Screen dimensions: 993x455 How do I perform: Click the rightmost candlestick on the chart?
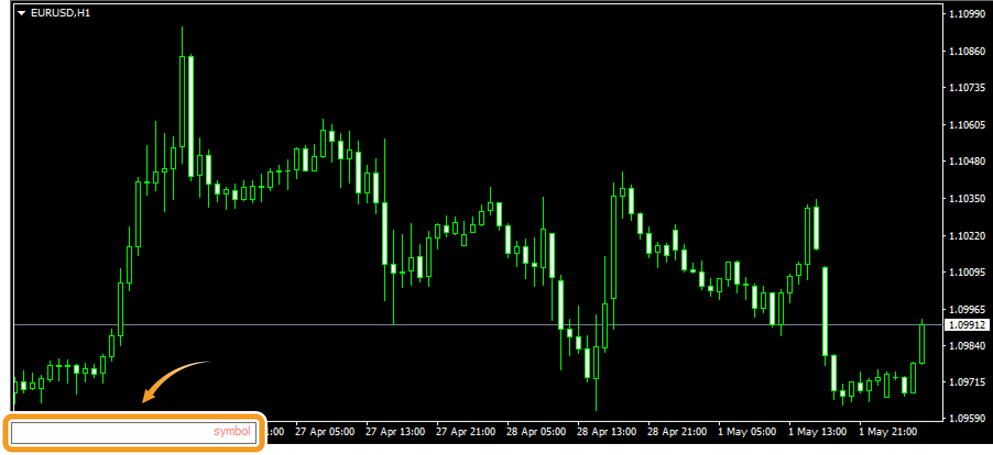pyautogui.click(x=922, y=344)
